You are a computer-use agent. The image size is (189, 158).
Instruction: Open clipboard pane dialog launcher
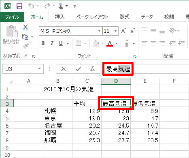point(34,57)
